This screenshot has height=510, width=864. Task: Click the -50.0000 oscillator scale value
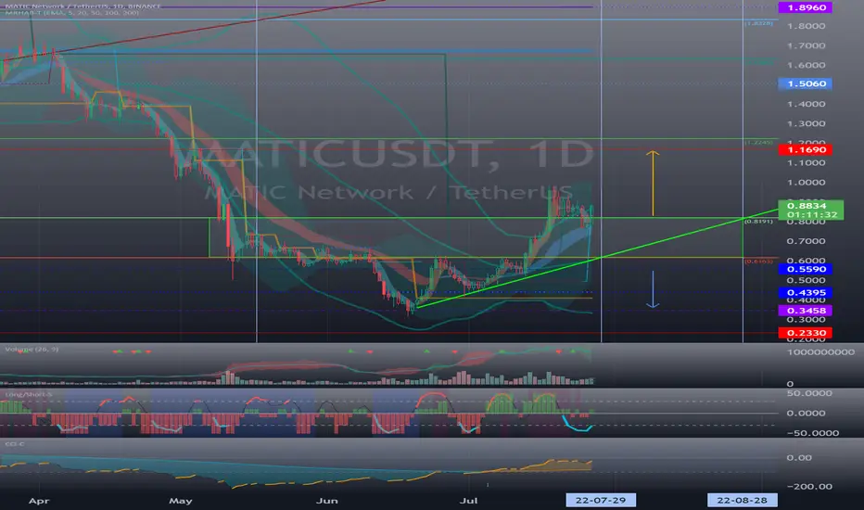(813, 433)
